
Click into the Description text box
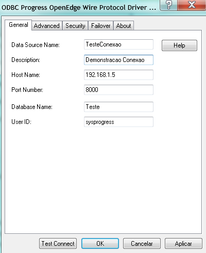(x=118, y=60)
